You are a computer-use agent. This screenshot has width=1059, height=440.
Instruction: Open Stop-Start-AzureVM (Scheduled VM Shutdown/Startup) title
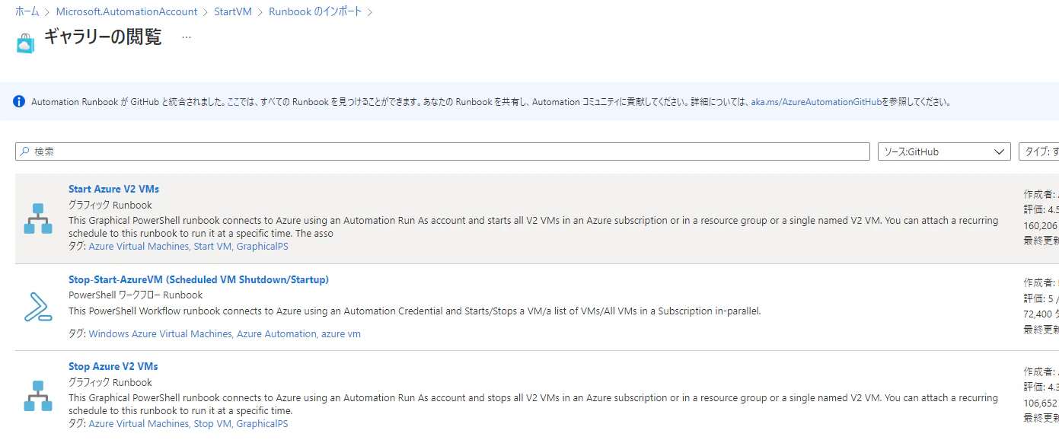pos(199,279)
